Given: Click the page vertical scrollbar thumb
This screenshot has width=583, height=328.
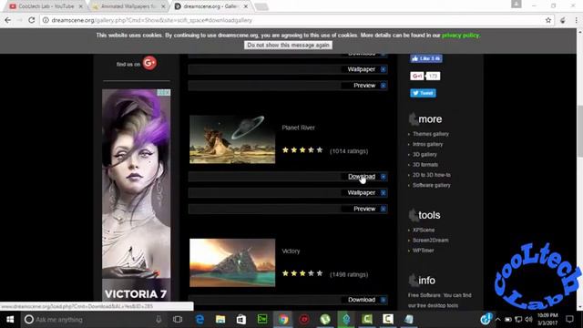Looking at the screenshot, I should (579, 130).
